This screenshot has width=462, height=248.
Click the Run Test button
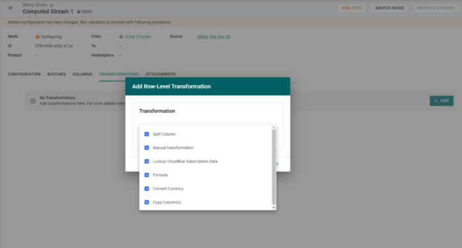(x=352, y=8)
